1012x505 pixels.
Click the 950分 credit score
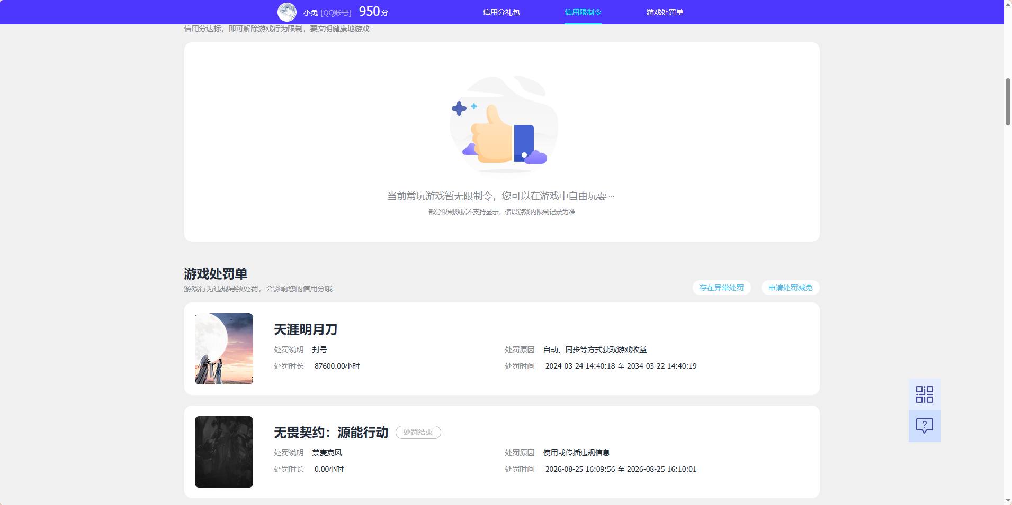373,12
